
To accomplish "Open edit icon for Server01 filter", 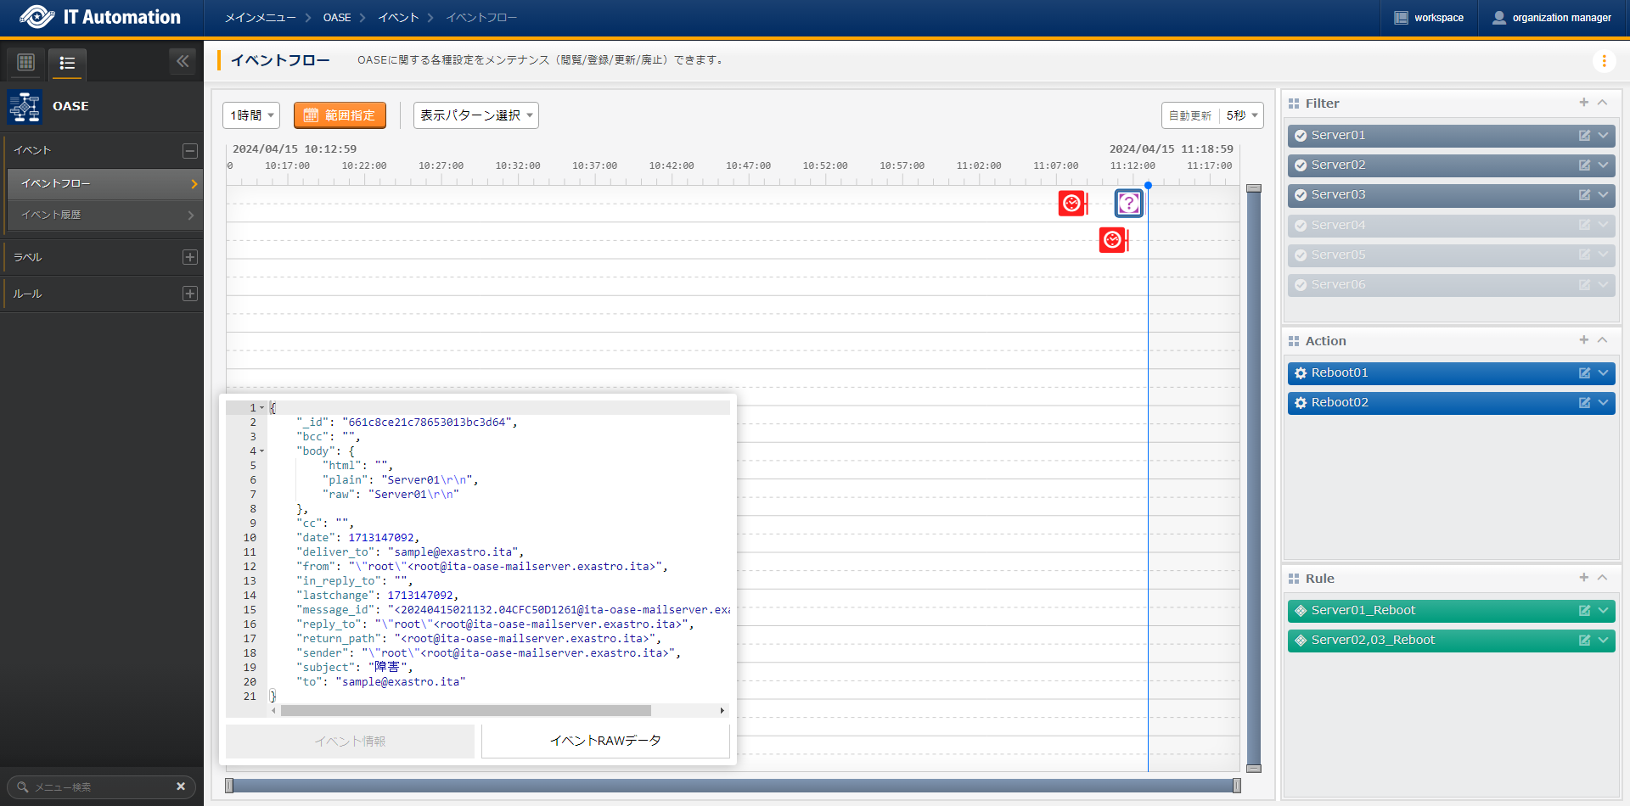I will [1584, 136].
